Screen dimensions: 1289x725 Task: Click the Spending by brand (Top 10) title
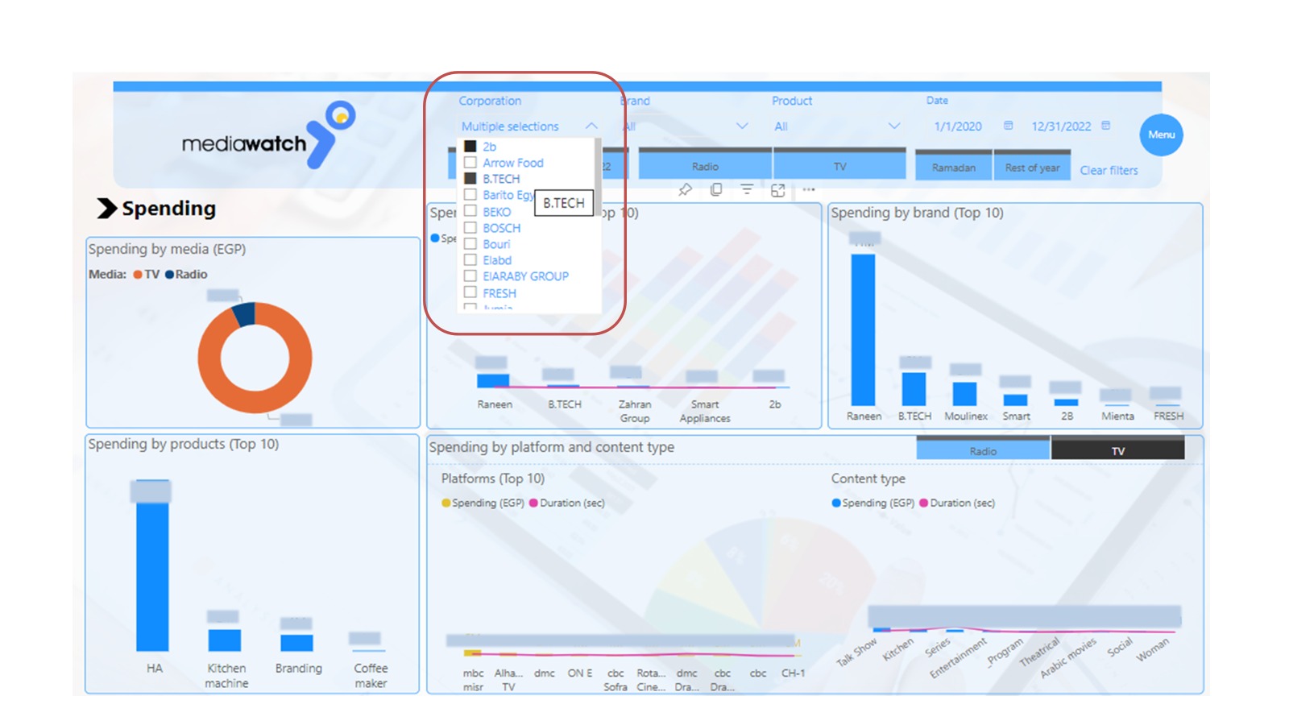coord(917,213)
